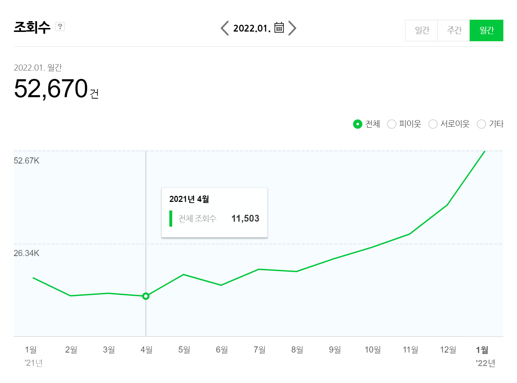Go to next month with right chevron

292,28
